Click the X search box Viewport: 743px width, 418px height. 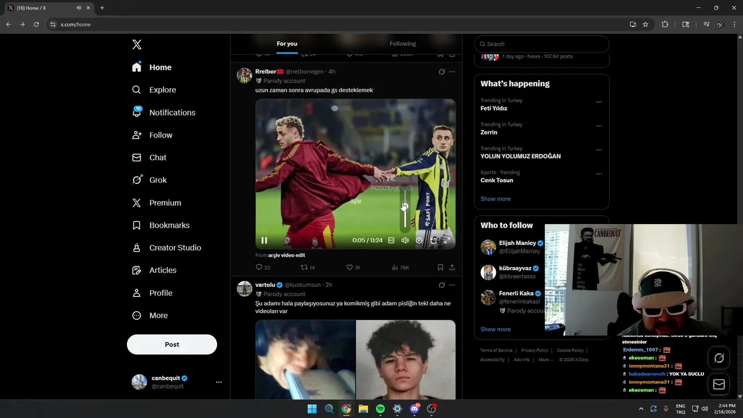[x=542, y=44]
